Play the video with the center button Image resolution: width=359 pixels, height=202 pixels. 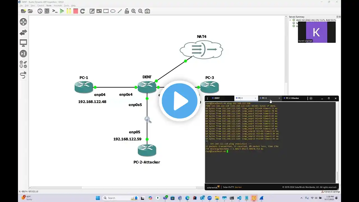tap(179, 101)
